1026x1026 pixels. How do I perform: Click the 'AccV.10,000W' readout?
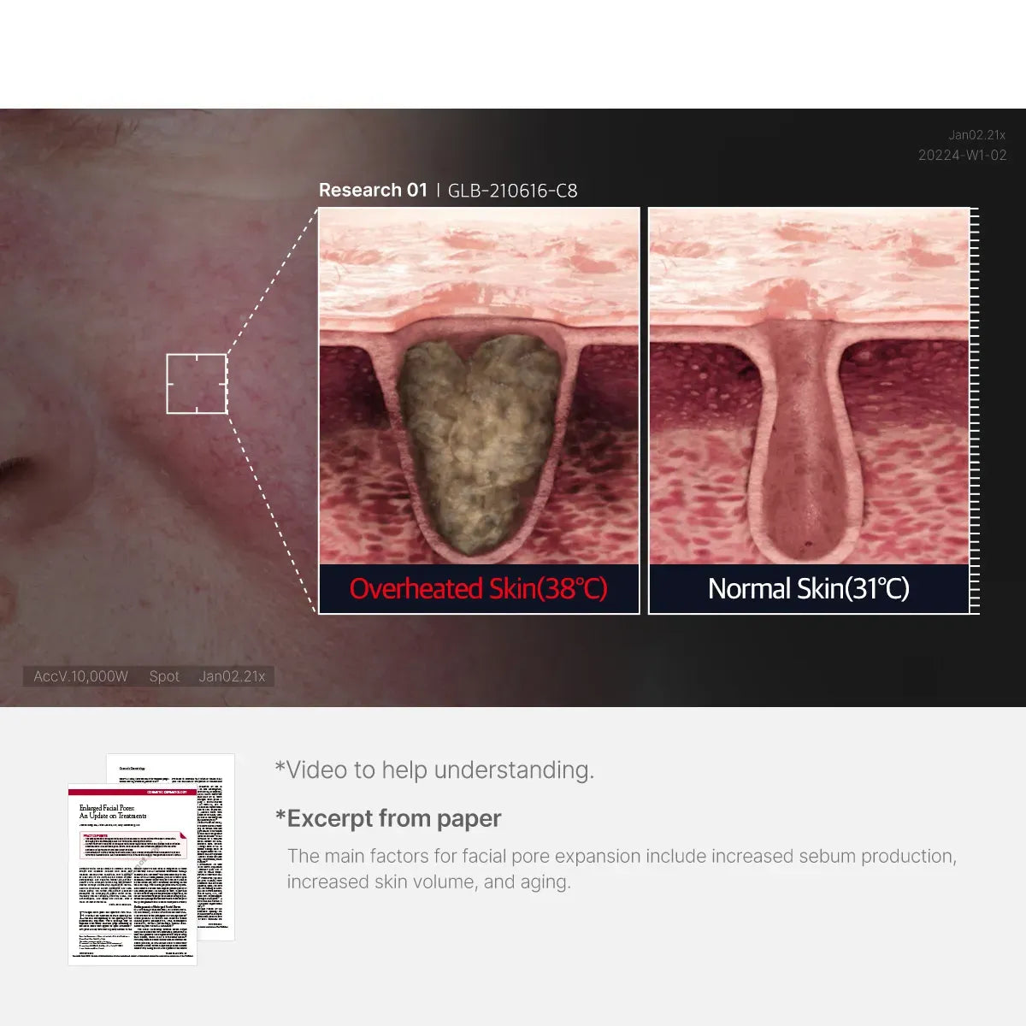[80, 676]
